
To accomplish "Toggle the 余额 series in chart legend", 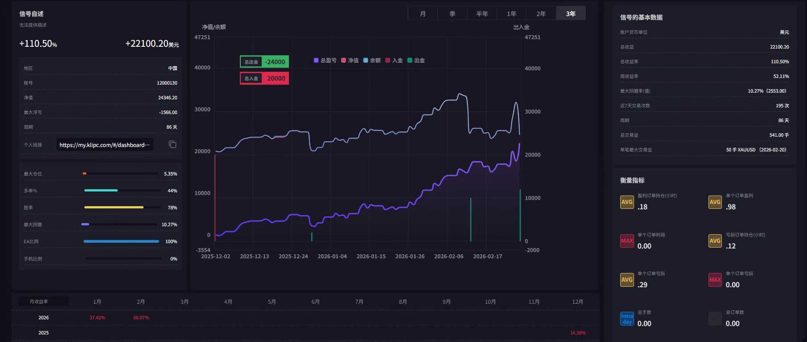I will 372,61.
